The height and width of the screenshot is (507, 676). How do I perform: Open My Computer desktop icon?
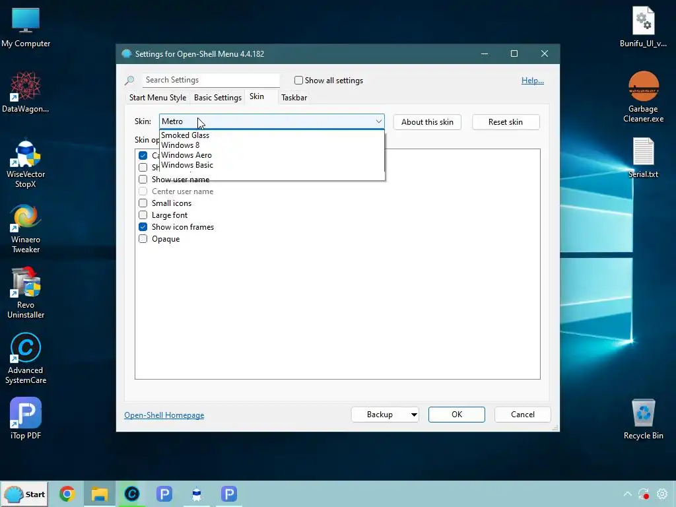pos(26,28)
